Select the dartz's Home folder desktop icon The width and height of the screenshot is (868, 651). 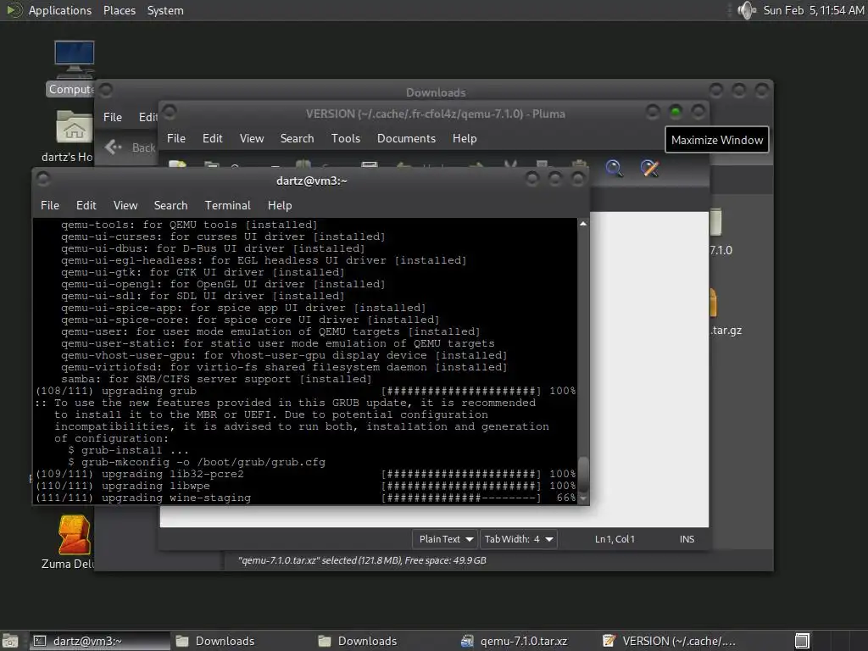pos(69,136)
